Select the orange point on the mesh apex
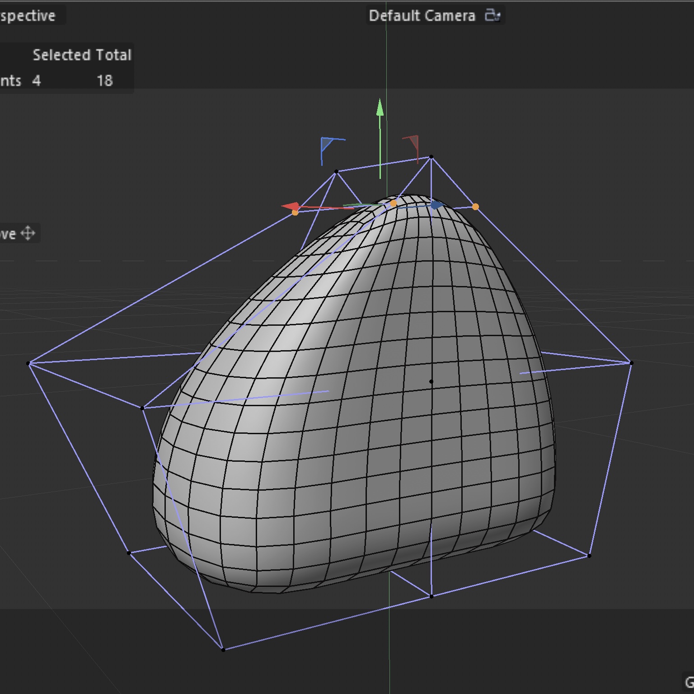 tap(394, 204)
